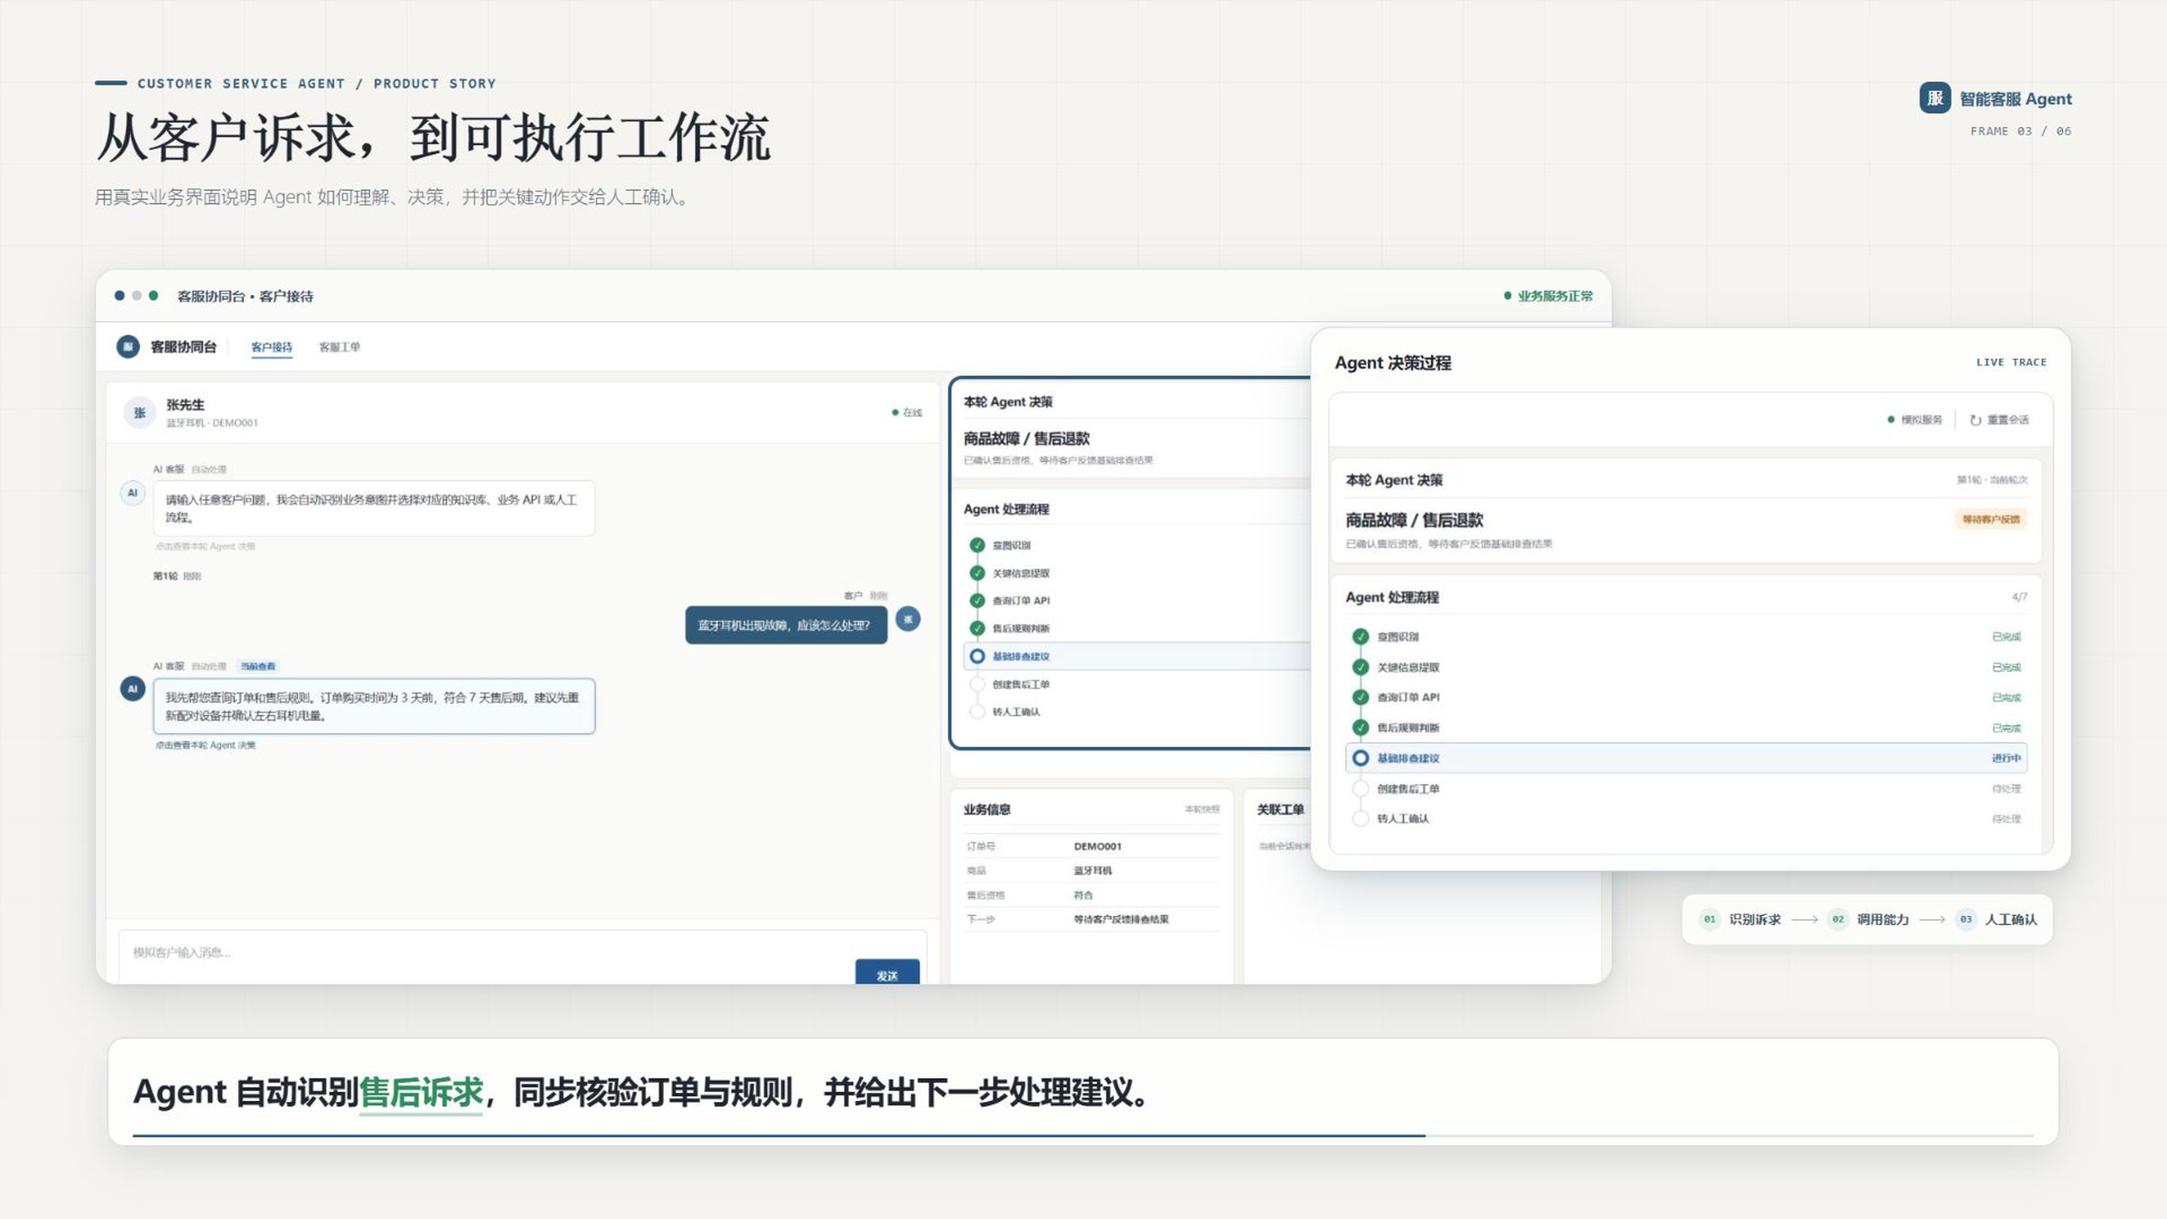
Task: Click the empty circle for 创建售后工单 in Agent 决策过程
Action: (x=1360, y=788)
